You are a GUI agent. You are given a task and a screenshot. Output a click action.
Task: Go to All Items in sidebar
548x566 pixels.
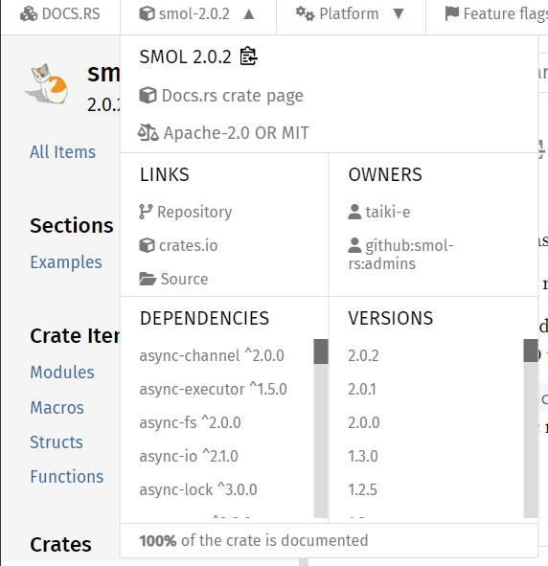coord(63,151)
